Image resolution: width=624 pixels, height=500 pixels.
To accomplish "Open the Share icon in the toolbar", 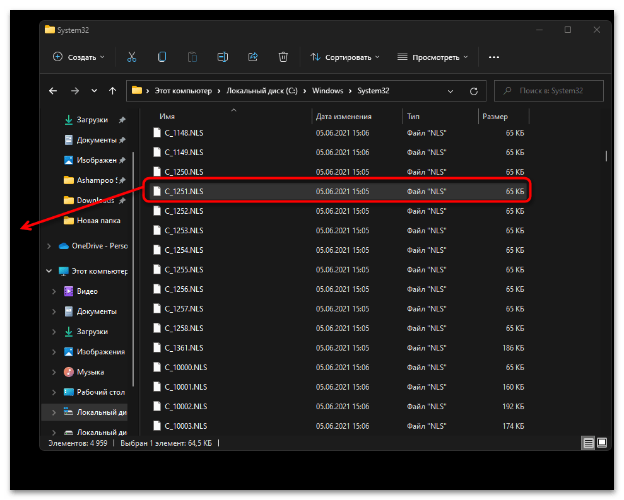I will tap(252, 57).
